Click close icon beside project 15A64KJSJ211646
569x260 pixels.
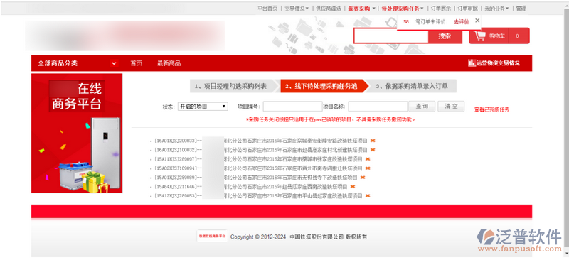[352, 187]
